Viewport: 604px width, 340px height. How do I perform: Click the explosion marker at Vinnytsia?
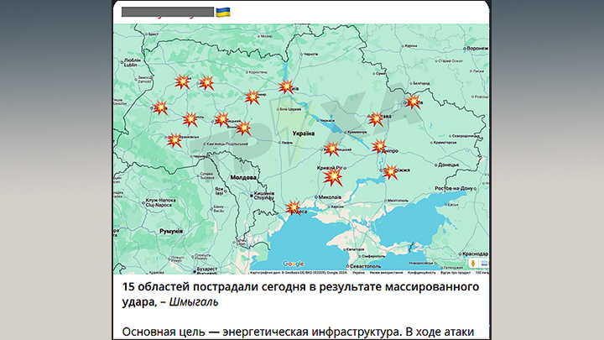click(243, 128)
